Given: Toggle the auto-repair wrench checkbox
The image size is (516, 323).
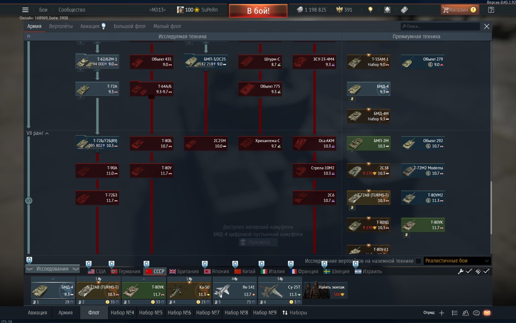Looking at the screenshot, I should click(x=468, y=271).
